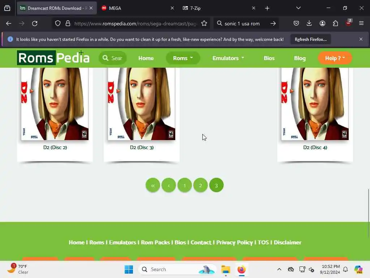Viewport: 370px width, 278px height.
Task: Open Blog in the navigation bar
Action: [300, 58]
